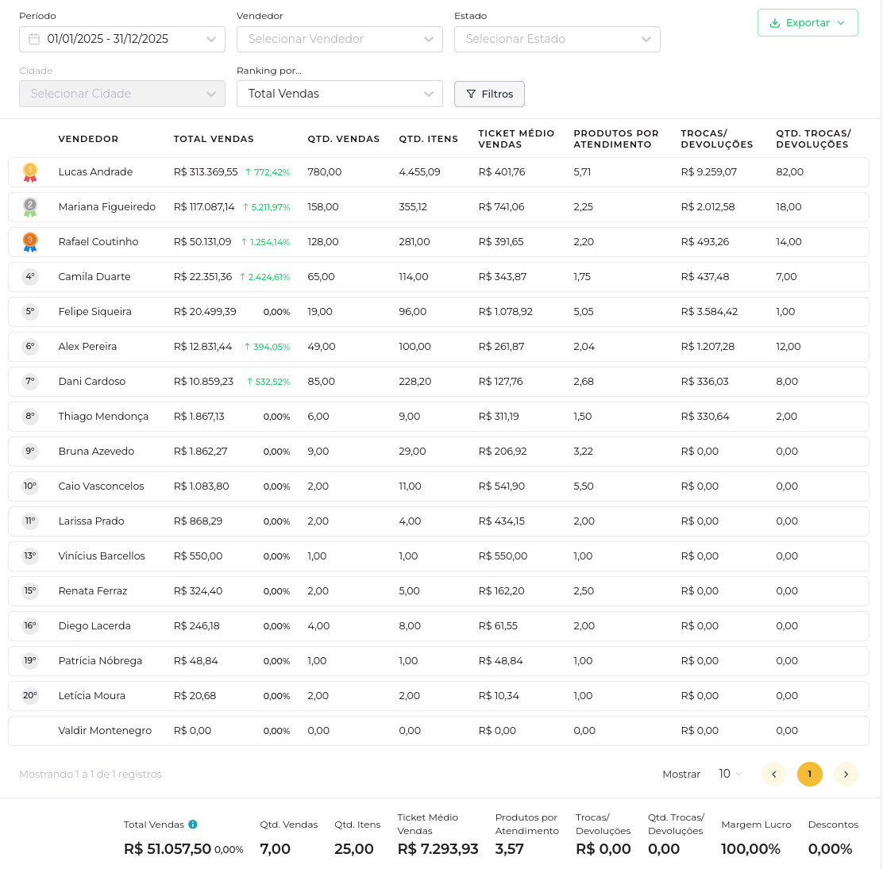Viewport: 883px width, 869px height.
Task: Click the 20º rank badge for Letícia Moura
Action: (x=30, y=696)
